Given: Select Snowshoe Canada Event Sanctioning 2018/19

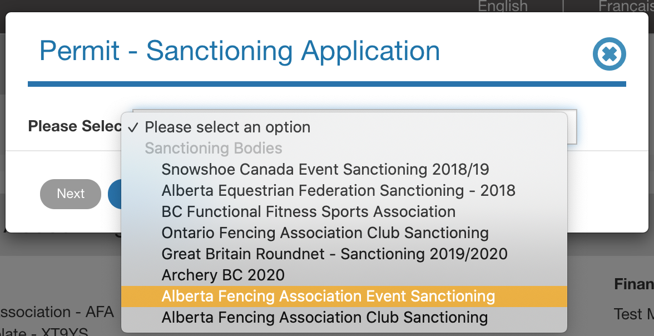Looking at the screenshot, I should pos(325,169).
